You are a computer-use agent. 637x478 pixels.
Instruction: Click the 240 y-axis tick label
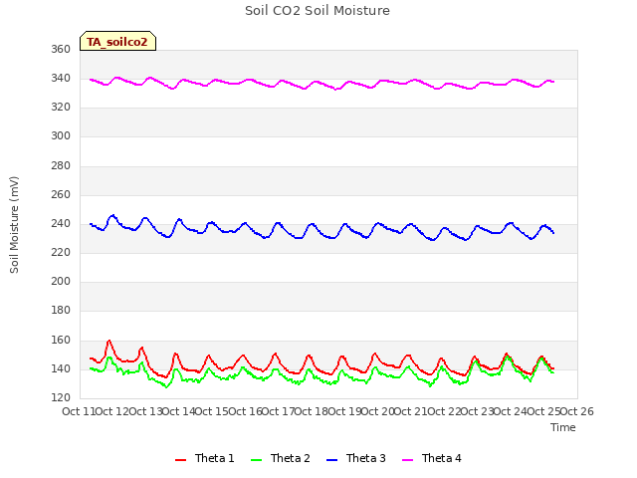coord(61,223)
